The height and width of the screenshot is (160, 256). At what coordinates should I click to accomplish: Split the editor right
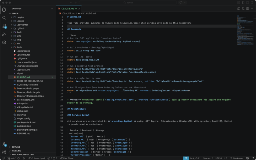[247, 9]
